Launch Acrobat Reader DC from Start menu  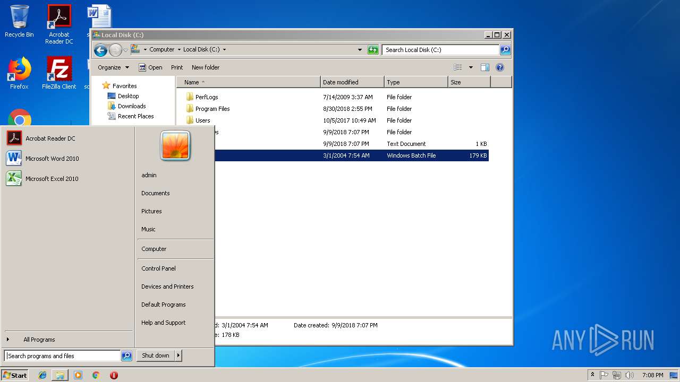click(67, 138)
